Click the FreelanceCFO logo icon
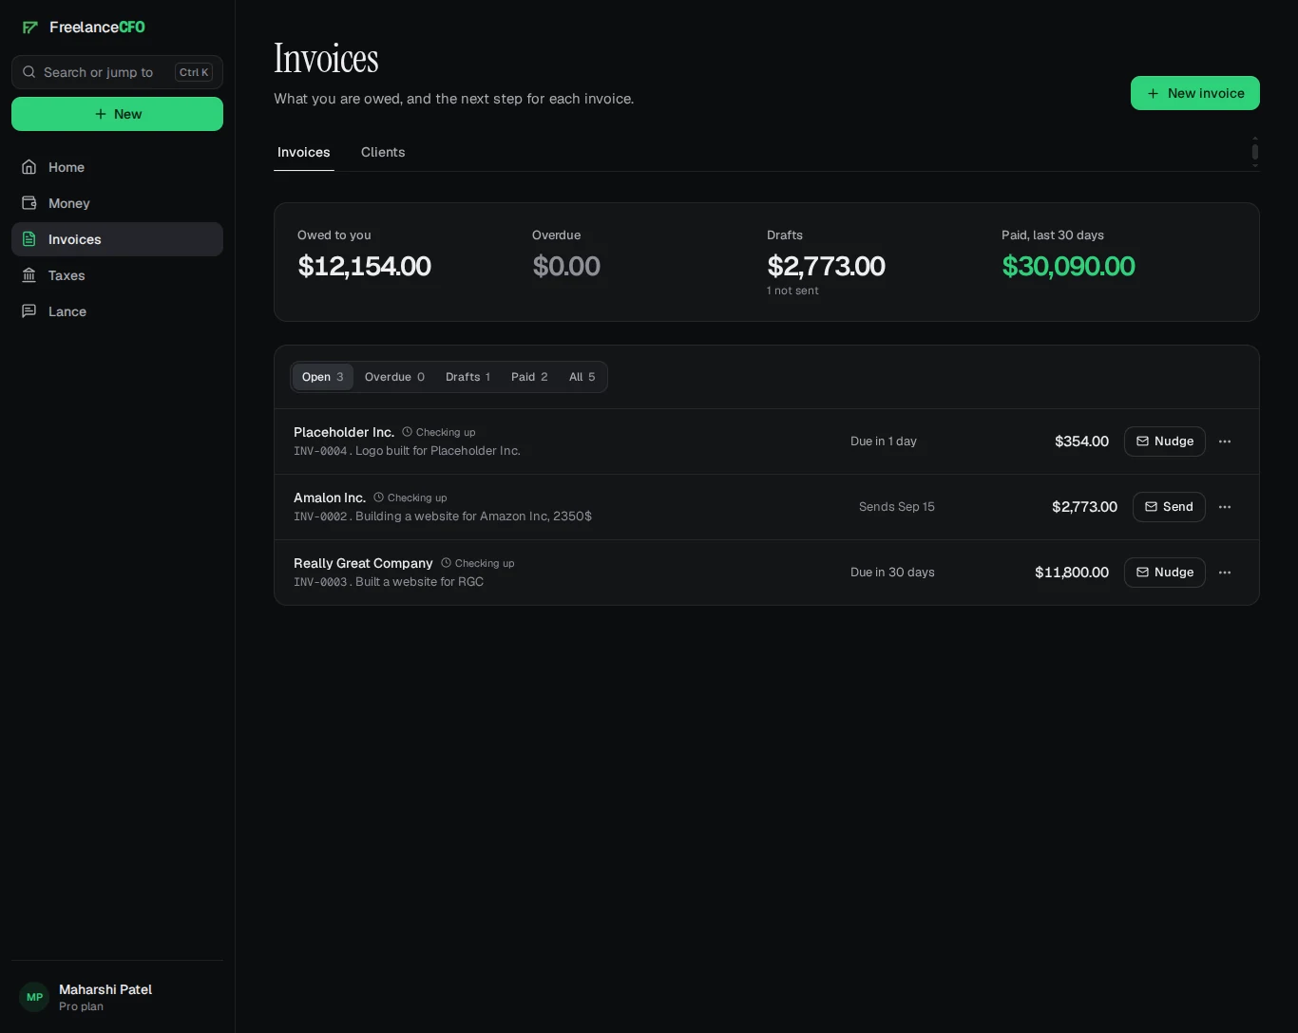 coord(30,28)
